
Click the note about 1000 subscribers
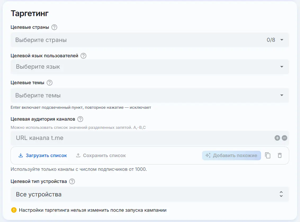click(x=79, y=169)
